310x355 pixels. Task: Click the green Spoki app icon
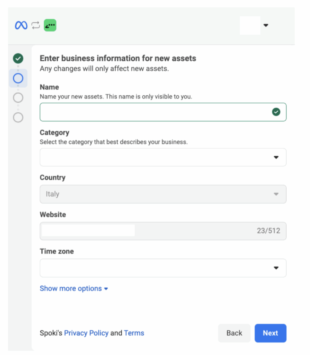tap(50, 25)
